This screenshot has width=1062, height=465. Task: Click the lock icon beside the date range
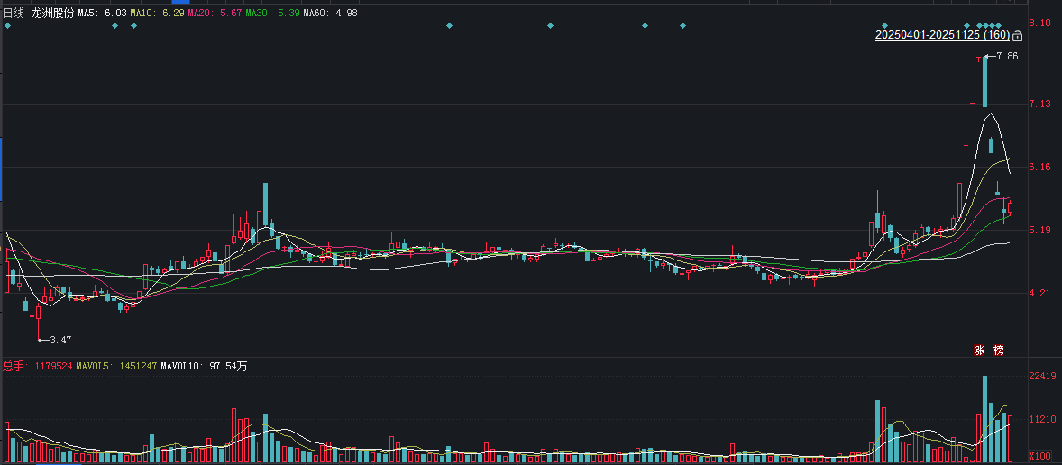(1018, 35)
